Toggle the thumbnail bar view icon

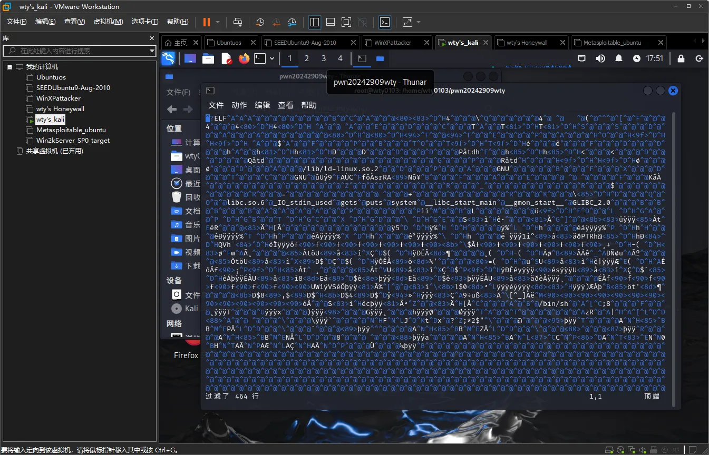[x=331, y=22]
